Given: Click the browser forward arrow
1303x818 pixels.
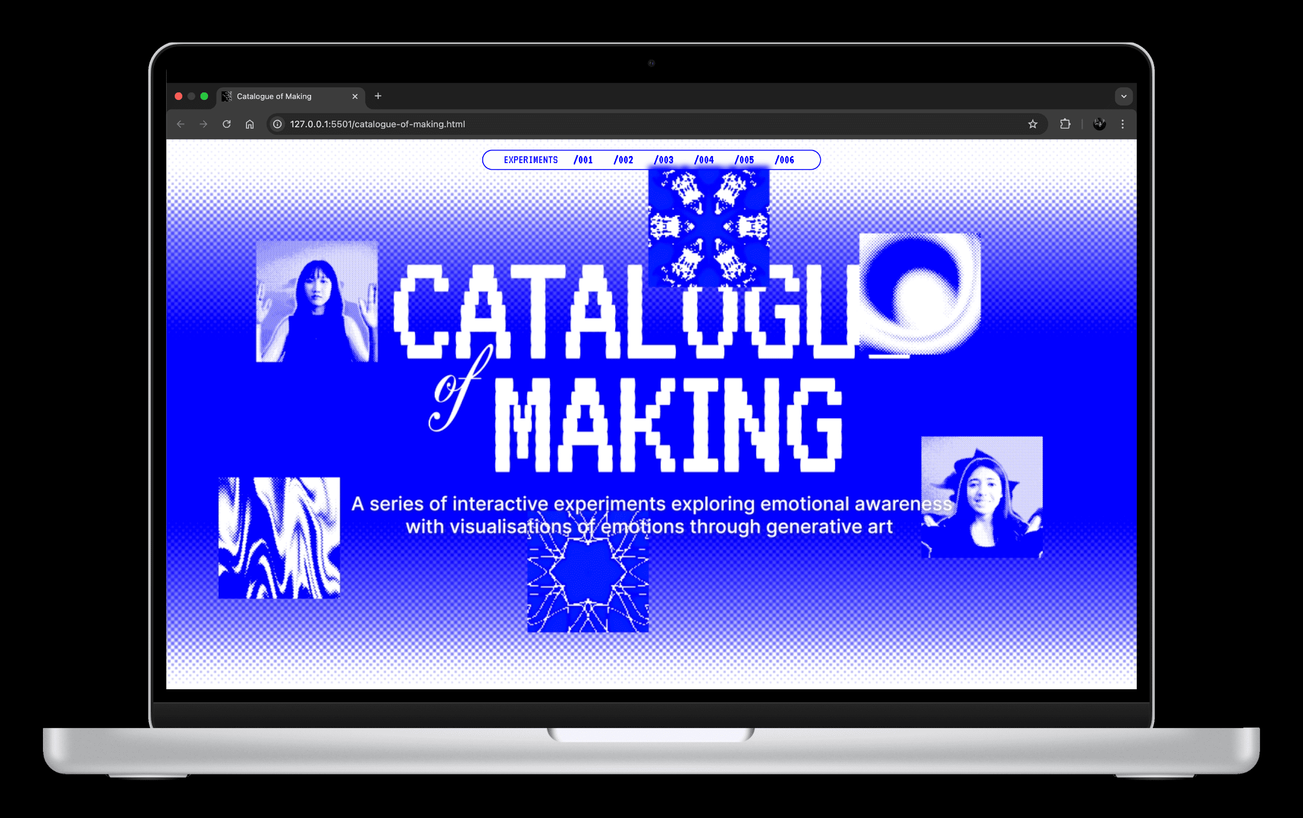Looking at the screenshot, I should [x=204, y=124].
